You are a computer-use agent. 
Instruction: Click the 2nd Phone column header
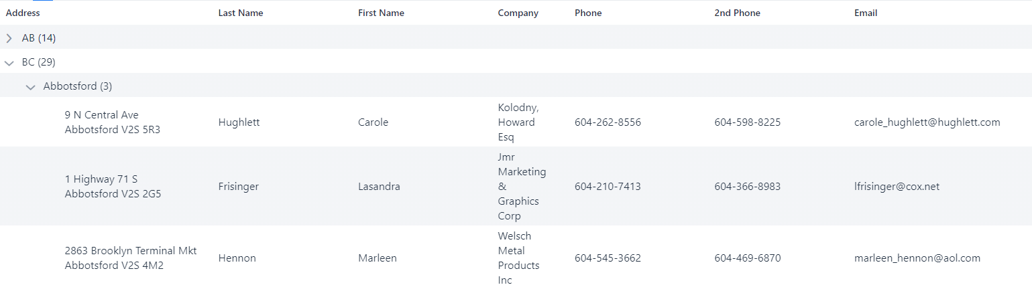point(737,13)
